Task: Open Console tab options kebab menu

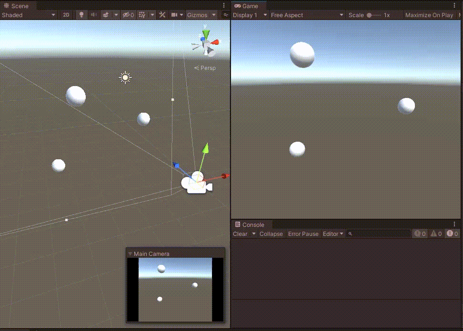Action: 454,224
